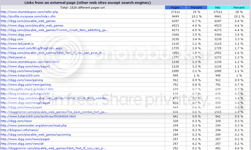251x150 pixels.
Task: Select the 2115 Pages value for www.leikjanet.is
Action: (x=175, y=44)
